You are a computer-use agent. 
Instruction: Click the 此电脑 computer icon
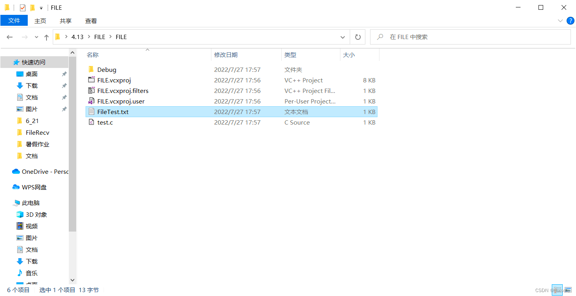16,203
